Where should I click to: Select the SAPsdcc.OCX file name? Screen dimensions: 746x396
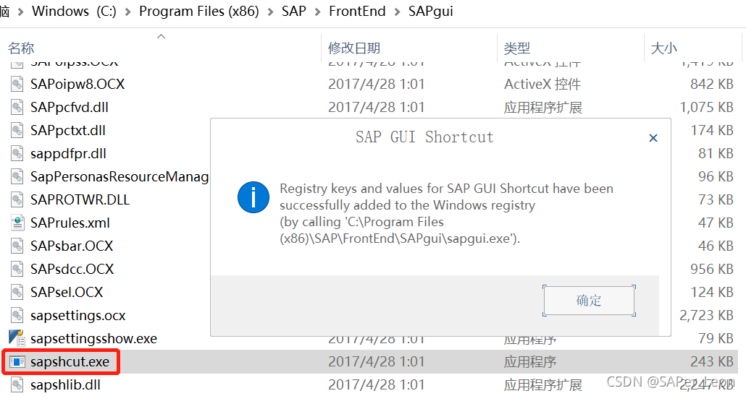72,270
